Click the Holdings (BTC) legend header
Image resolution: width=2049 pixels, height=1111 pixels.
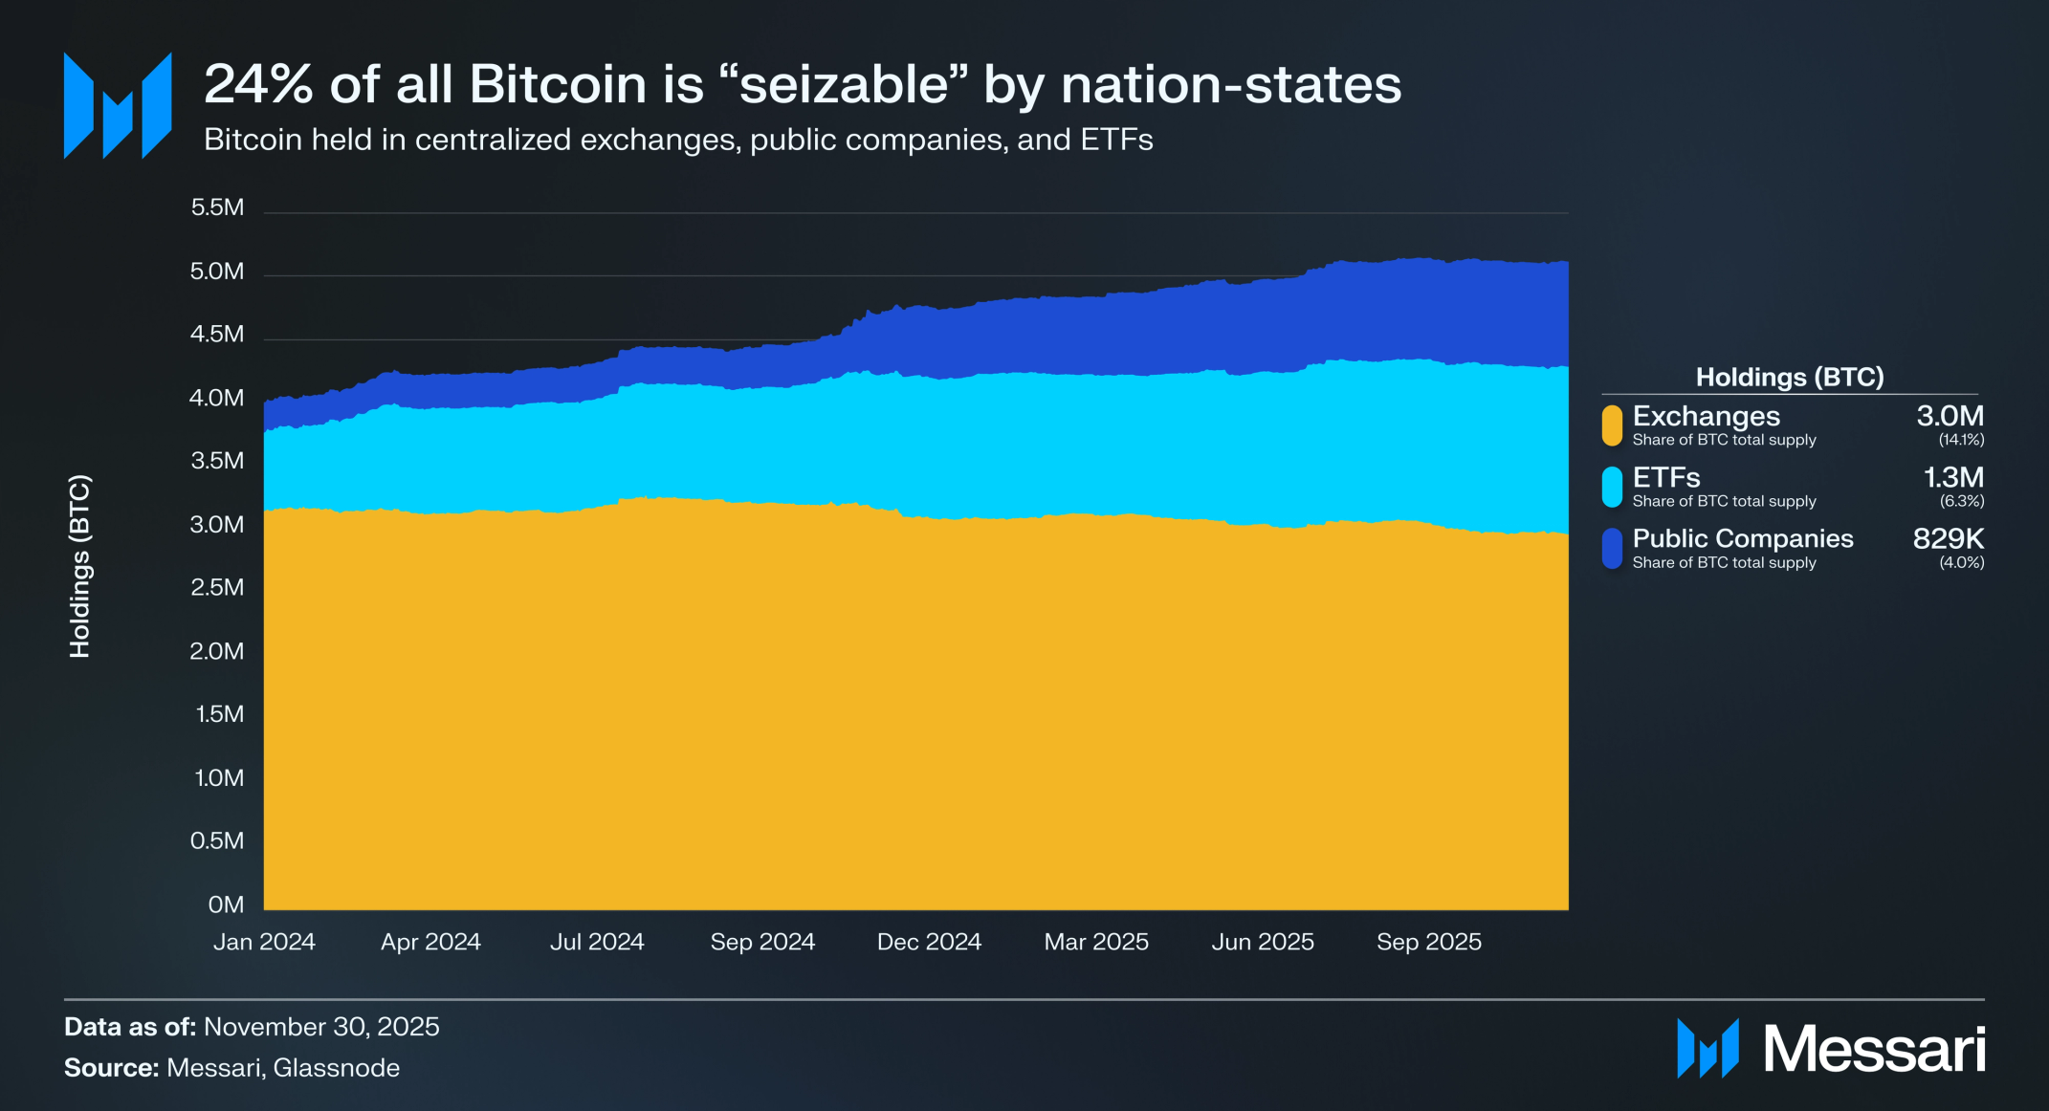click(1789, 377)
